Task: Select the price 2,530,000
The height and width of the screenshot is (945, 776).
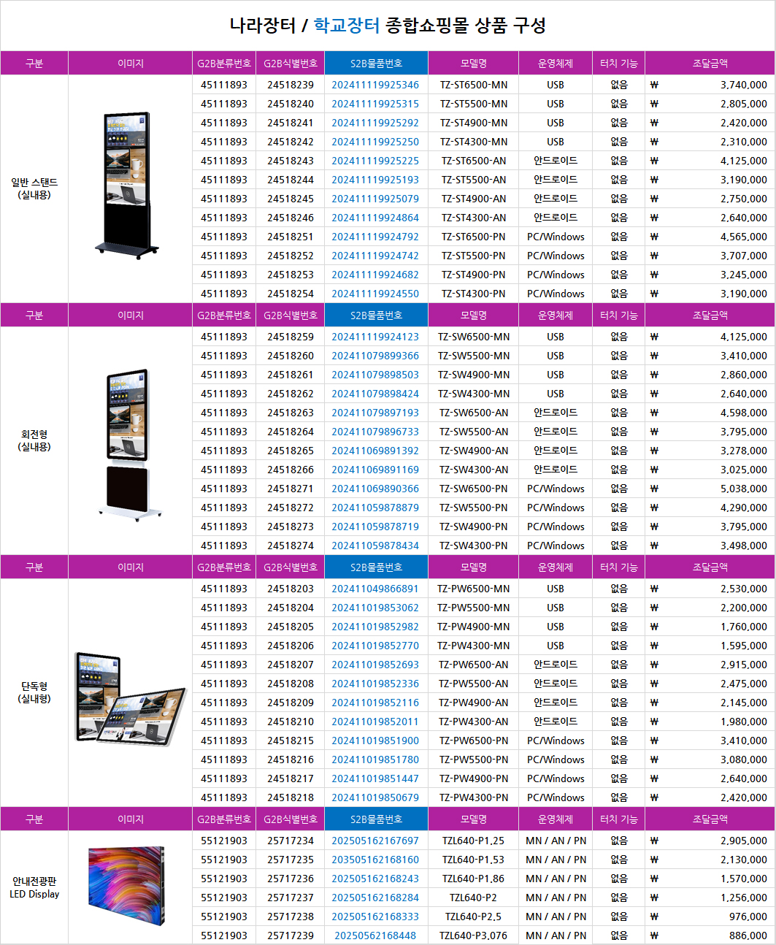Action: point(744,589)
